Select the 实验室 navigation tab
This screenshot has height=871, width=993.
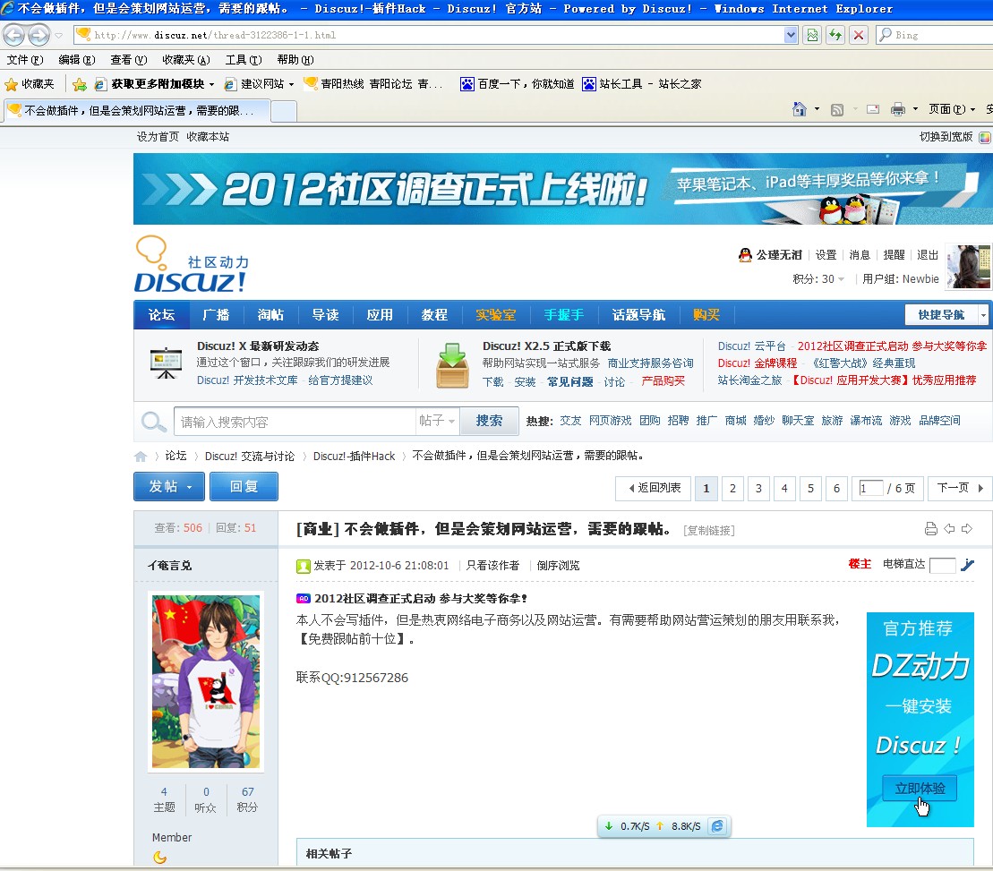point(496,314)
